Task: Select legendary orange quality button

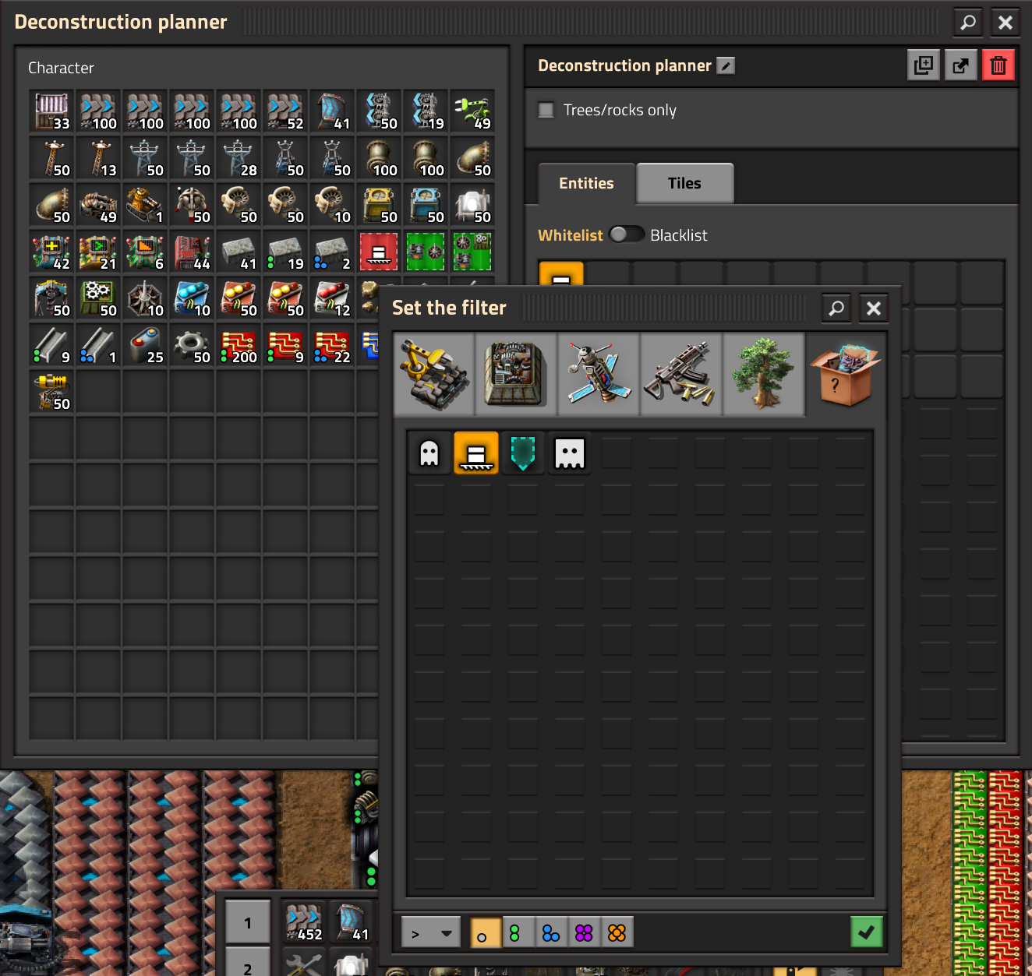Action: 617,932
